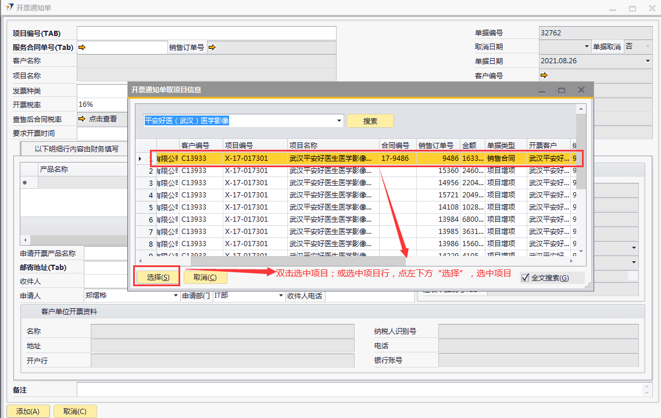The image size is (661, 418).
Task: Click the 搜索 button
Action: click(370, 121)
